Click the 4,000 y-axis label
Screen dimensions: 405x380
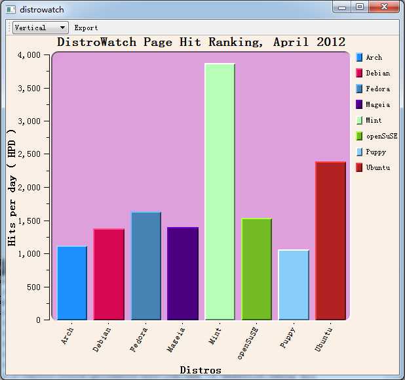click(x=29, y=55)
